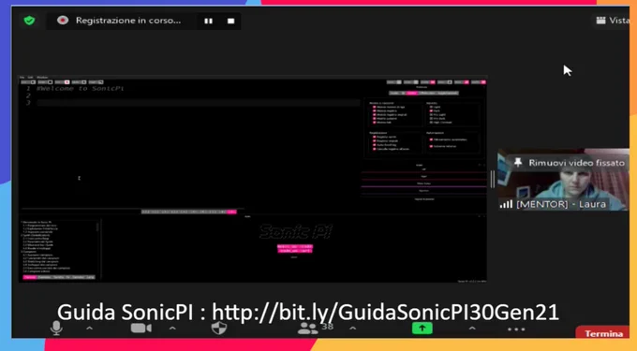The image size is (637, 351).
Task: Expand audio options next to the microphone
Action: [x=90, y=328]
